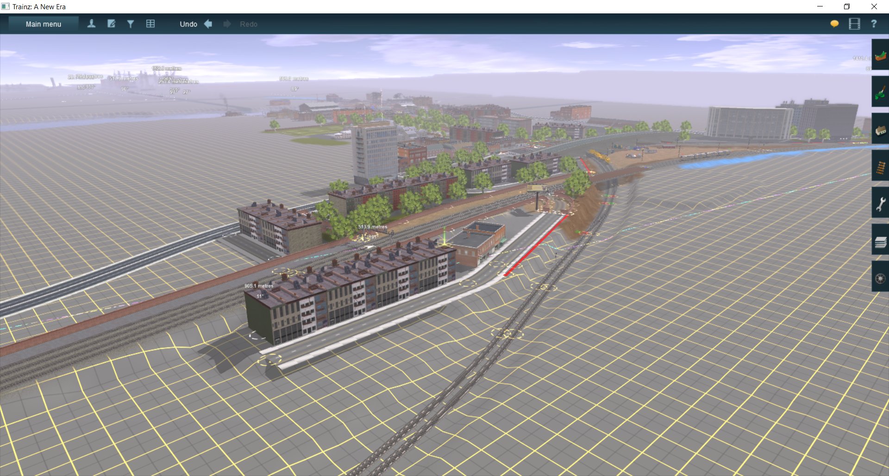Open the Track tools tab

click(x=880, y=166)
